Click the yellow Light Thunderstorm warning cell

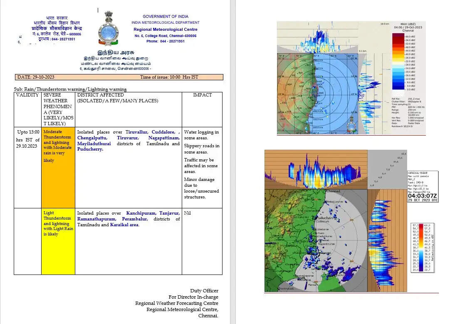coord(58,241)
